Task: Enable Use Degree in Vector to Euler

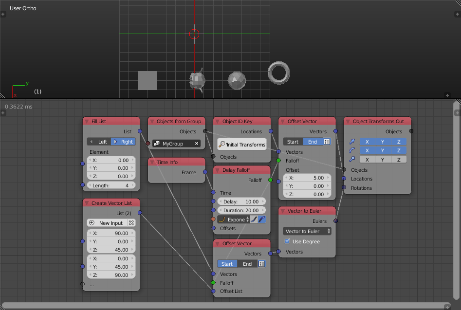Action: click(287, 241)
